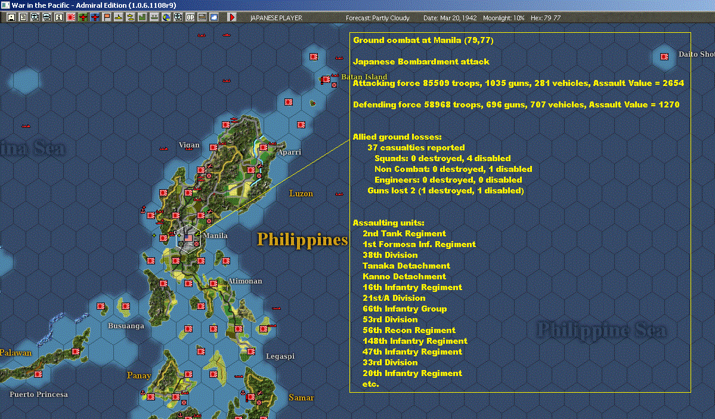Click the globe toolbar icon
This screenshot has height=419, width=715.
tap(166, 17)
